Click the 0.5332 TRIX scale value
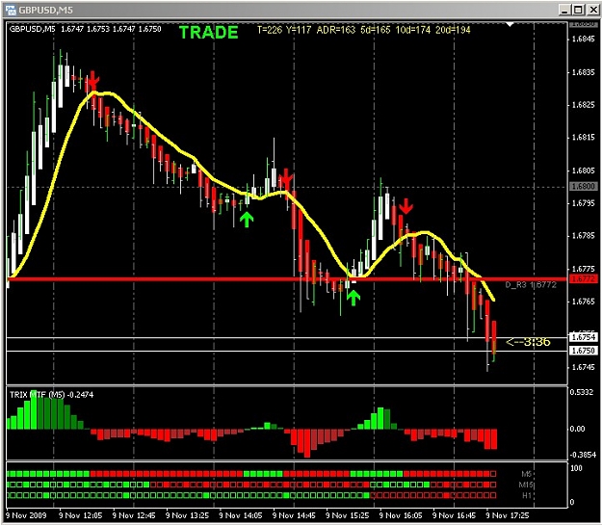 click(582, 392)
